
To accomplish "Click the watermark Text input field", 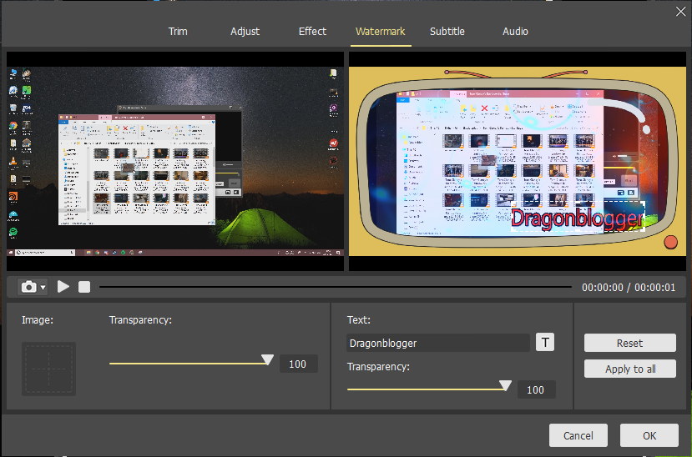I will [x=437, y=343].
